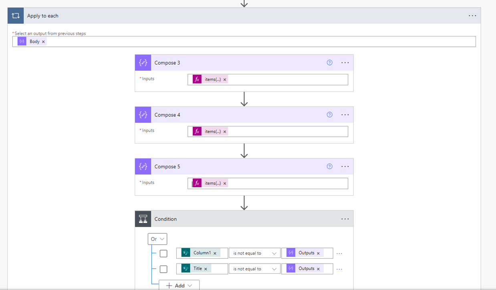This screenshot has width=496, height=290.
Task: Insert step between Compose 4 and Compose 5
Action: point(244,151)
